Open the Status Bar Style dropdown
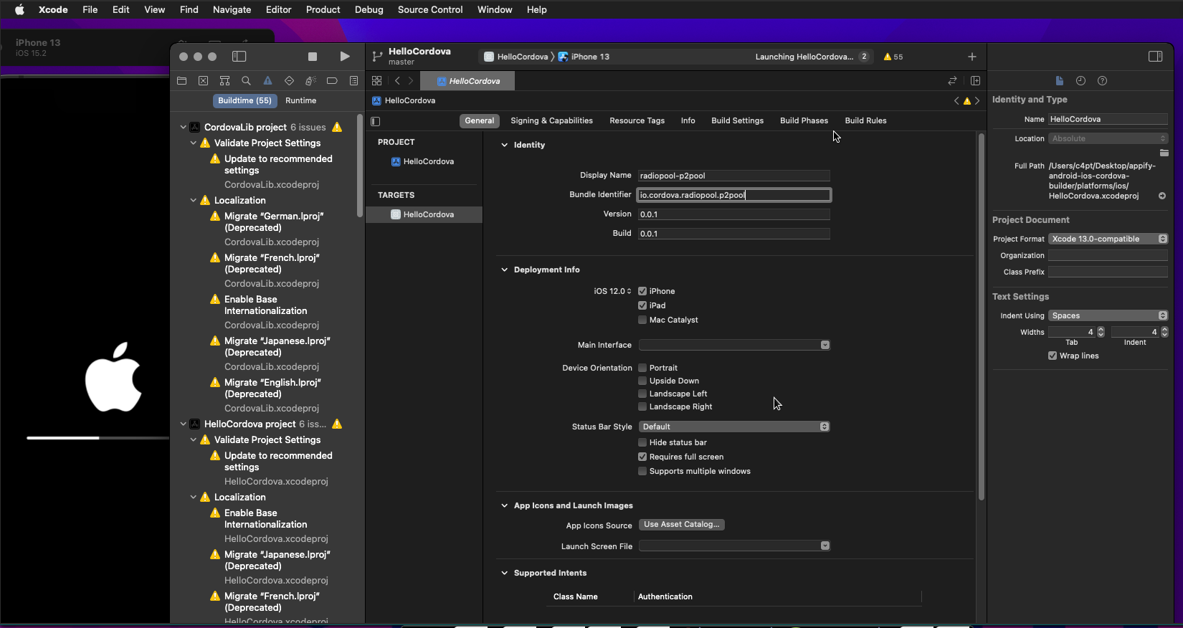 tap(734, 427)
